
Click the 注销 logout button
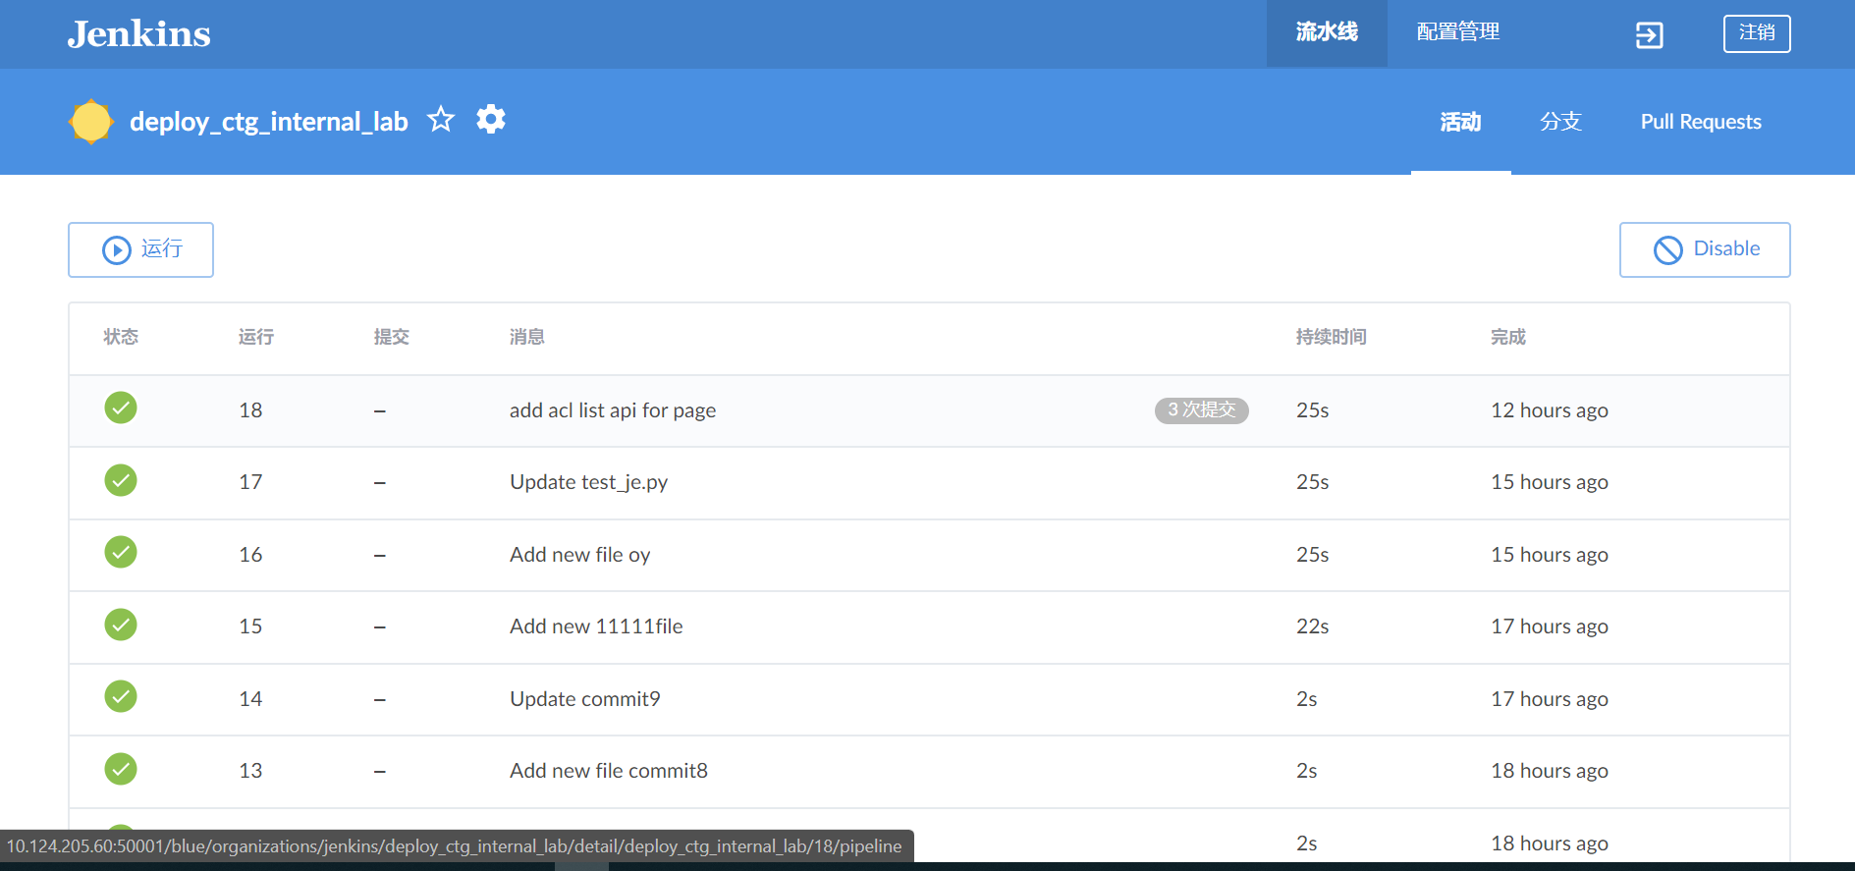pos(1756,33)
